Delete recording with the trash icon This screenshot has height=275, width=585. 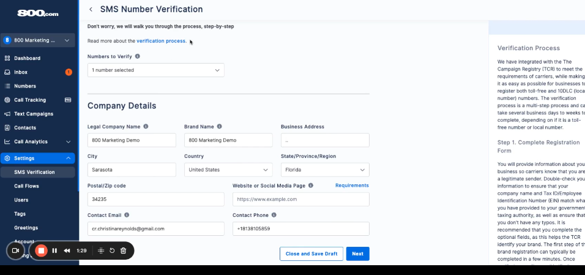(x=124, y=251)
